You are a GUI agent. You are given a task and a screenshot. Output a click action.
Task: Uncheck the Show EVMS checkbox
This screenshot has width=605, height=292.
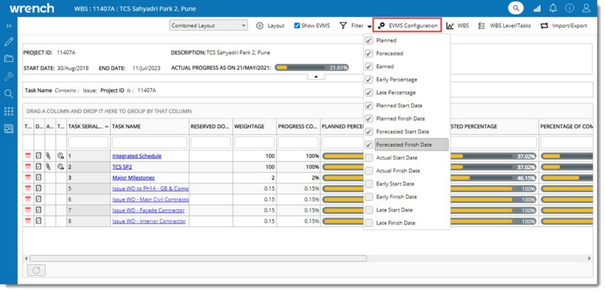pos(297,26)
